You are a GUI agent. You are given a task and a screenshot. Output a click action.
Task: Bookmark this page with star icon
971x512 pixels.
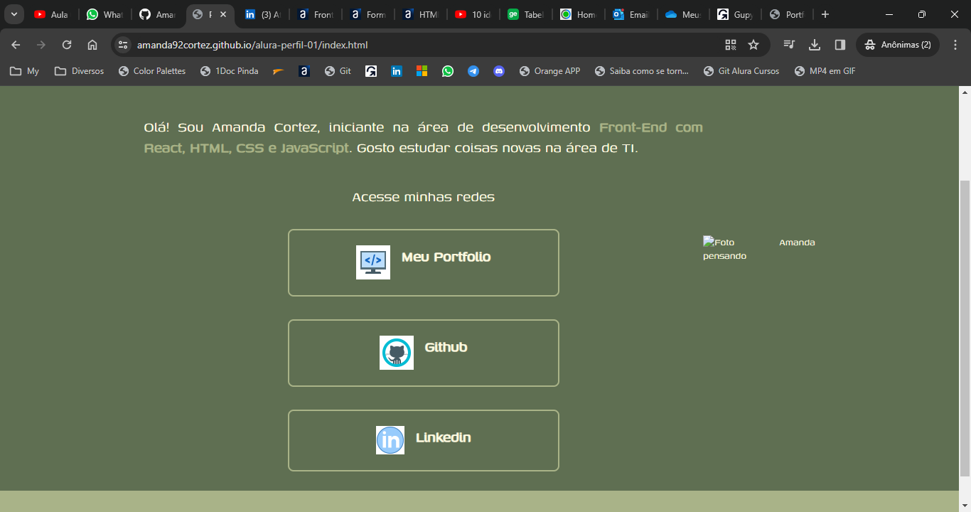pos(753,45)
